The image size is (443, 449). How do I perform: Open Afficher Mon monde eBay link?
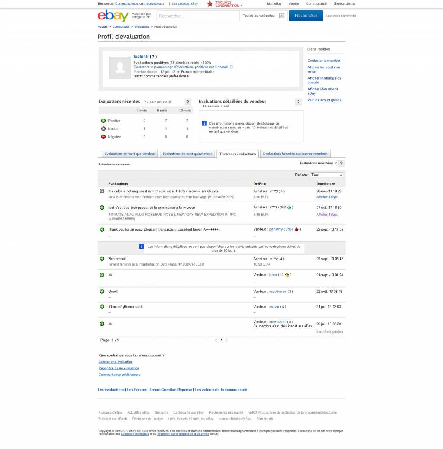click(323, 91)
